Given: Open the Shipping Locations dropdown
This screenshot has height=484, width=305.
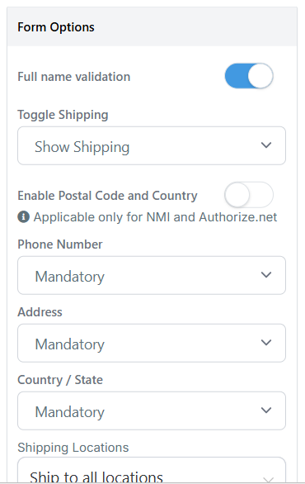Looking at the screenshot, I should coord(152,471).
